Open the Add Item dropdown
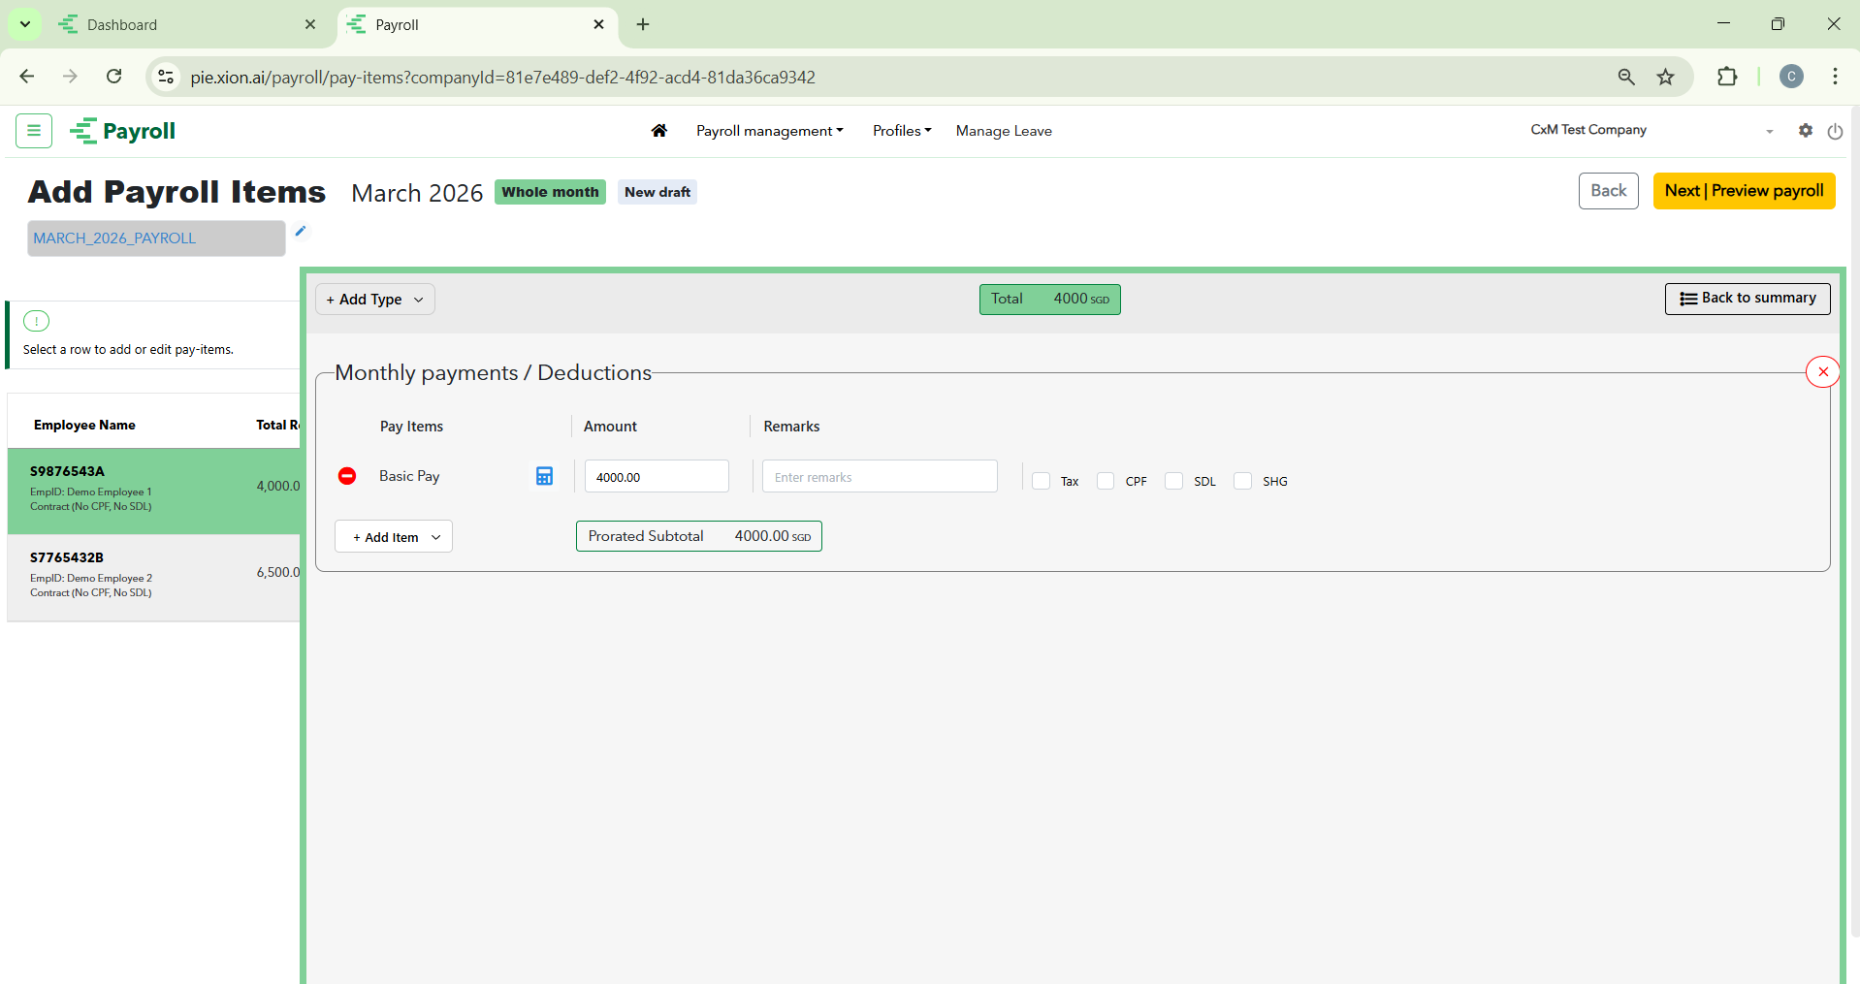1860x984 pixels. [394, 537]
